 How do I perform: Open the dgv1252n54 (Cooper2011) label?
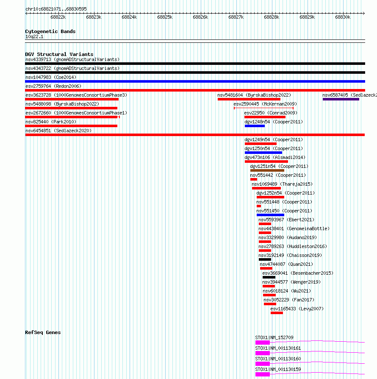[x=286, y=193]
